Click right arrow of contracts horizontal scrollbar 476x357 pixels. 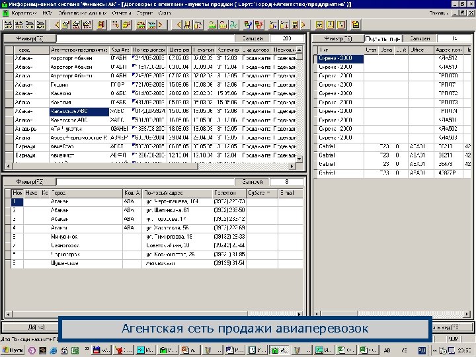pos(292,166)
